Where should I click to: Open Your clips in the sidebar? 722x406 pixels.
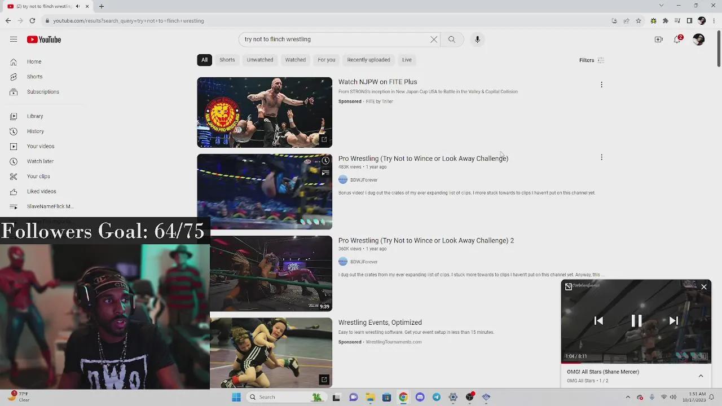38,176
